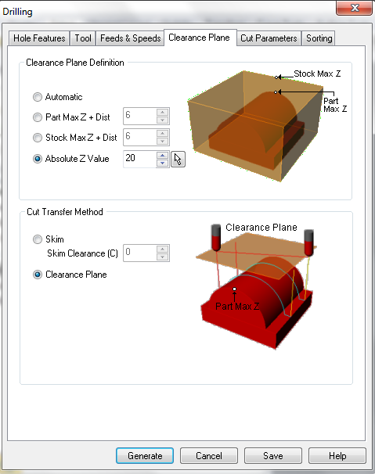Decrease Part Max Z Dist spinner
Image resolution: width=375 pixels, height=474 pixels.
[x=163, y=120]
